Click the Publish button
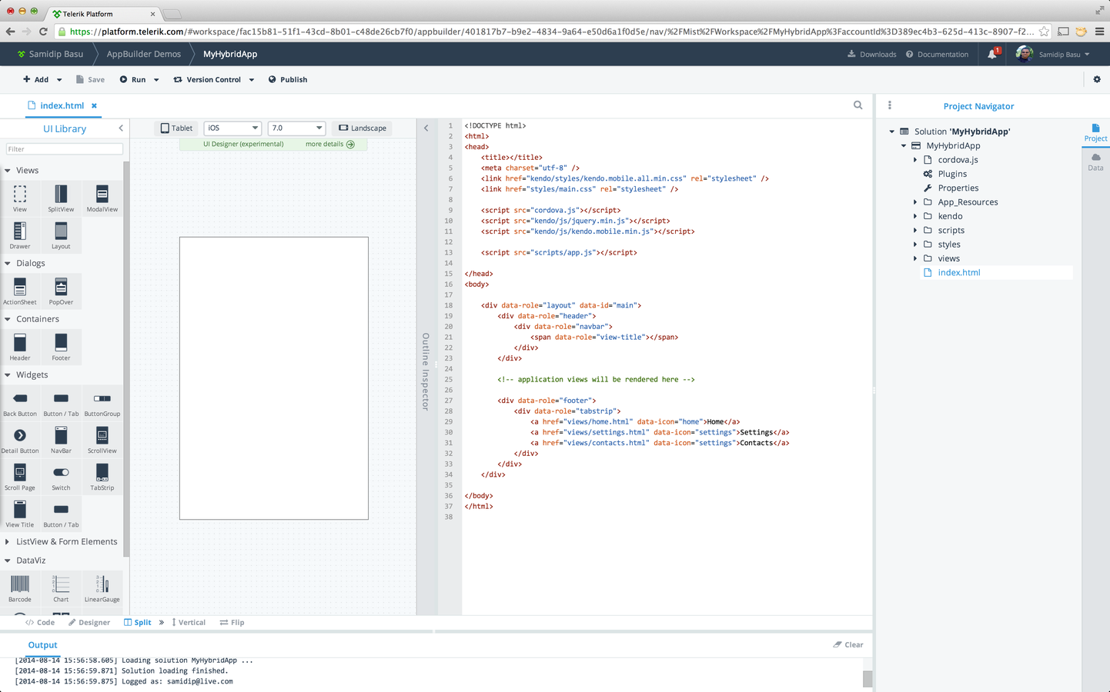The width and height of the screenshot is (1110, 692). 288,80
